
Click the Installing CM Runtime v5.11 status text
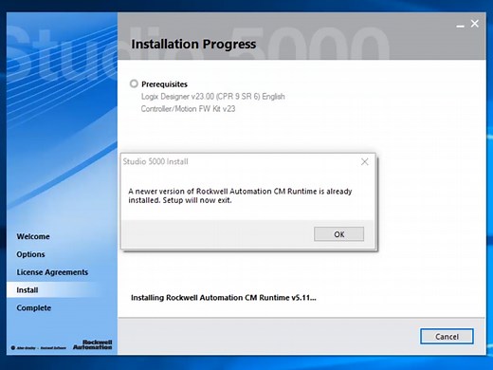224,298
